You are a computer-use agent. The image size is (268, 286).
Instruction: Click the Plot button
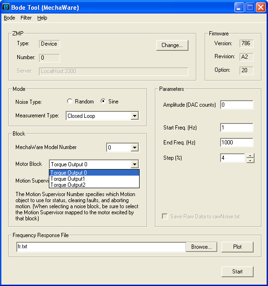[x=237, y=247]
